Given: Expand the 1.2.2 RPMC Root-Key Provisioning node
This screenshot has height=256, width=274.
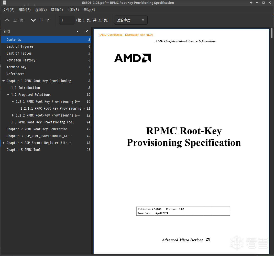Looking at the screenshot, I should click(13, 115).
